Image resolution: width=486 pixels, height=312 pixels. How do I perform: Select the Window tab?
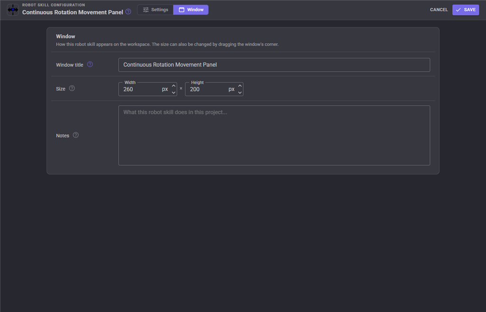[x=191, y=9]
